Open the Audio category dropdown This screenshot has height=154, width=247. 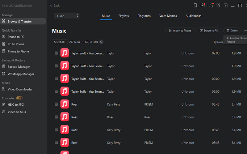coord(67,16)
